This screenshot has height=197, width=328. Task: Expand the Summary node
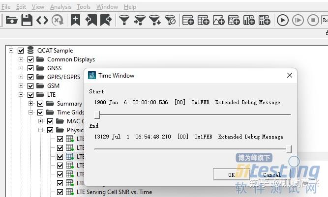[30, 103]
